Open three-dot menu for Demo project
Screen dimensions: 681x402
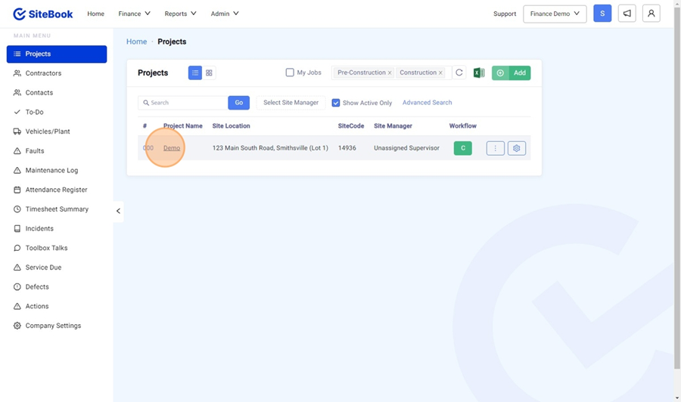pyautogui.click(x=495, y=148)
